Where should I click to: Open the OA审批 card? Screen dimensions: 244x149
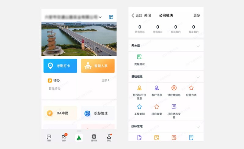coord(60,113)
